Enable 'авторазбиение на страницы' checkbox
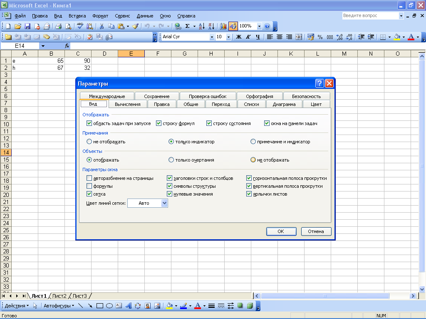 pyautogui.click(x=89, y=178)
